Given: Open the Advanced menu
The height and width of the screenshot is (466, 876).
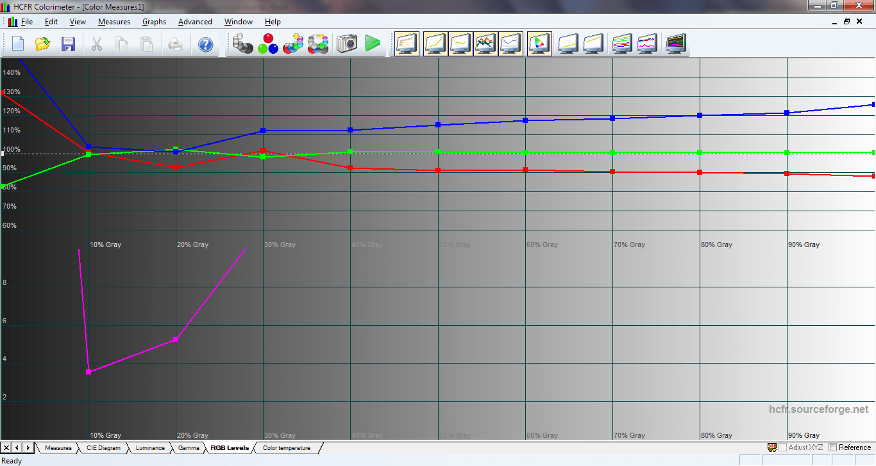Looking at the screenshot, I should tap(195, 22).
